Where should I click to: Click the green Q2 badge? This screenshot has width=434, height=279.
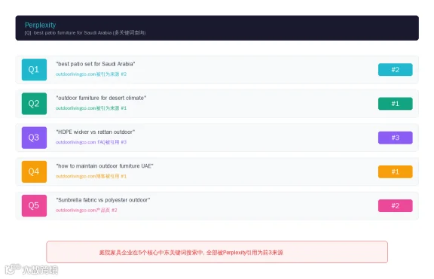(34, 104)
